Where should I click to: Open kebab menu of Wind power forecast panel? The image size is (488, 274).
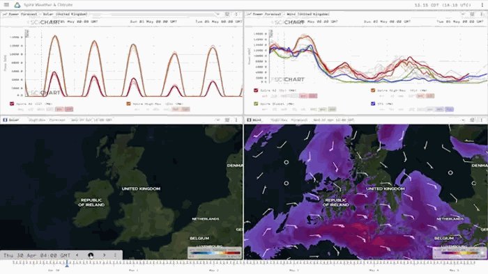(481, 15)
